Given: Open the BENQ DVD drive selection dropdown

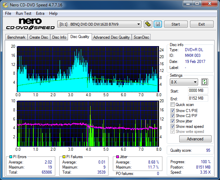Looking at the screenshot, I should click(x=99, y=24).
